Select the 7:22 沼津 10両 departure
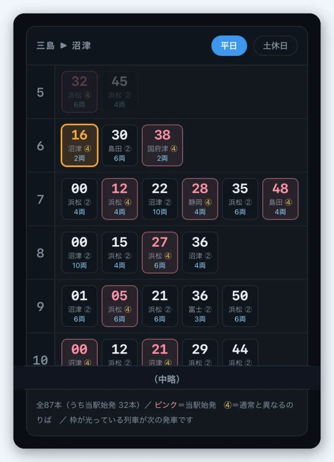The height and width of the screenshot is (462, 334). [160, 199]
